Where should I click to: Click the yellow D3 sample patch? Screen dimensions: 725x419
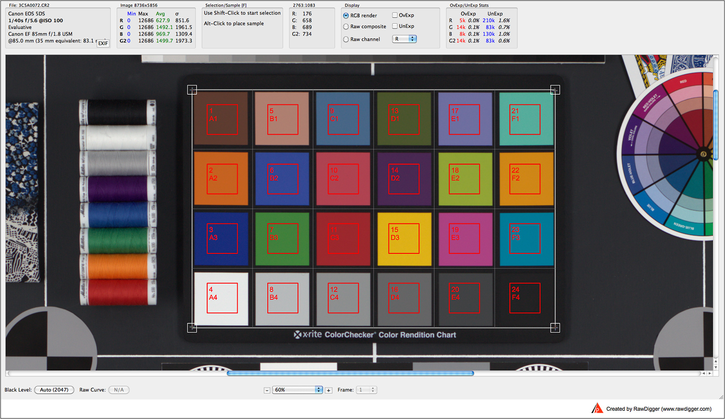point(404,238)
